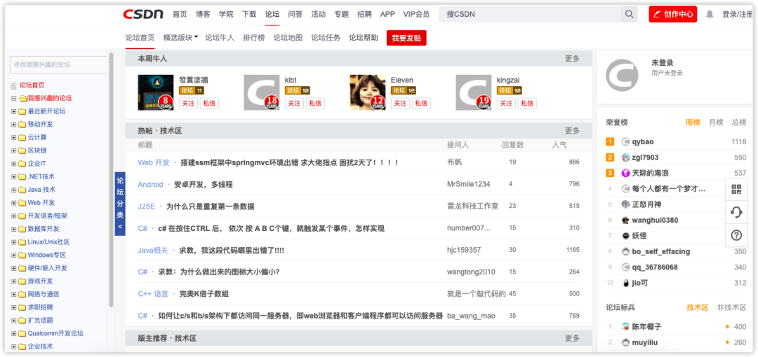Click 更多 in 本周牛人 header
The width and height of the screenshot is (758, 357).
573,58
